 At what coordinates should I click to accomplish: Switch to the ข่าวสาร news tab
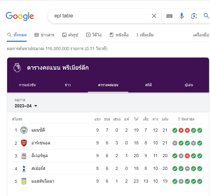coord(44,35)
